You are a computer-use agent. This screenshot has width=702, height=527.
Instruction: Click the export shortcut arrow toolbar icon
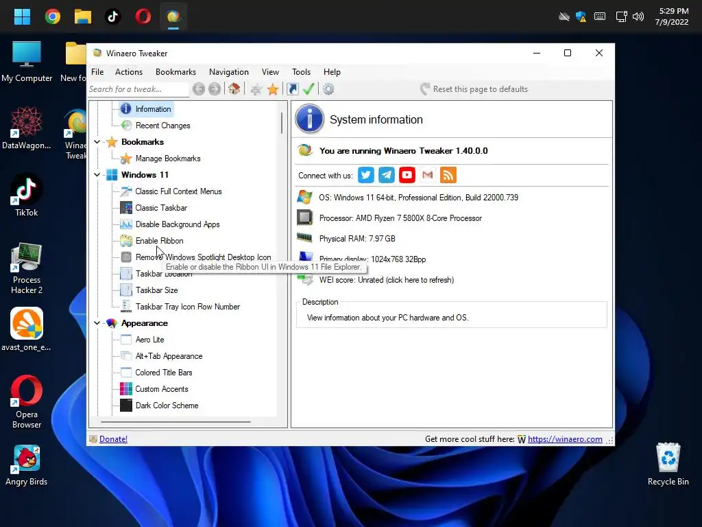(292, 89)
